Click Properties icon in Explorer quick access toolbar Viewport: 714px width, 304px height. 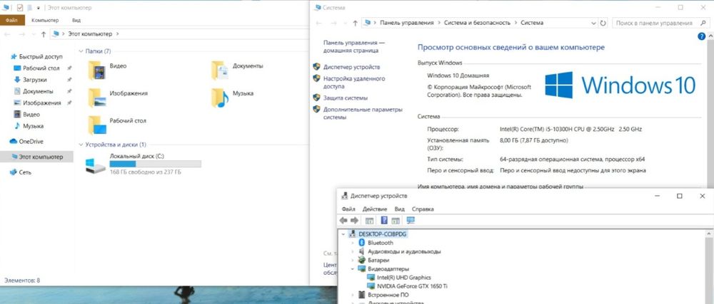pyautogui.click(x=20, y=8)
